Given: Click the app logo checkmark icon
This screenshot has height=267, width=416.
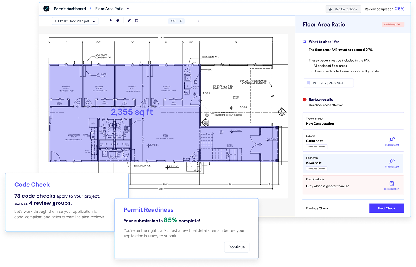Looking at the screenshot, I should click(47, 9).
